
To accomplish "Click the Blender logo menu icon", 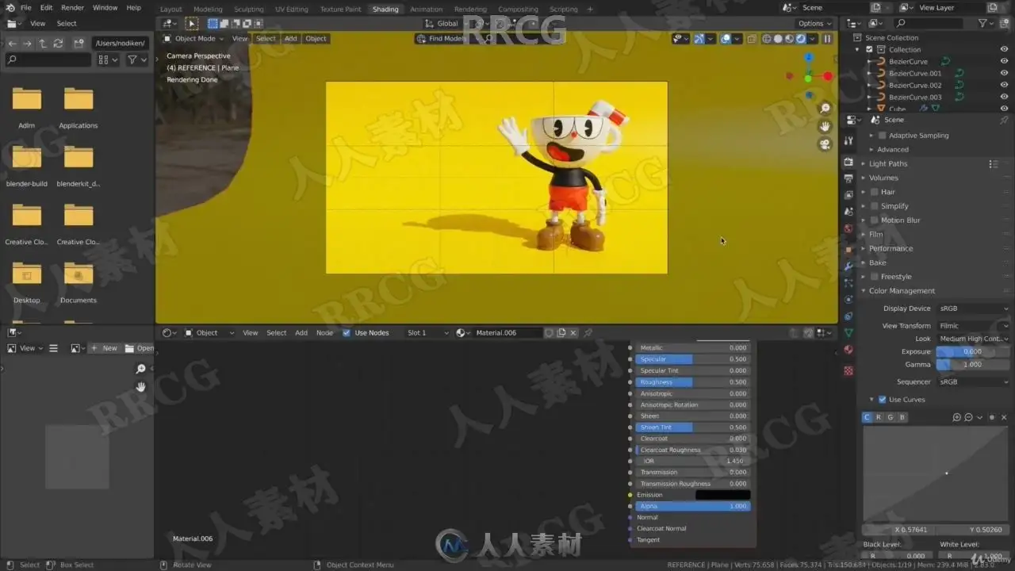I will tap(10, 8).
